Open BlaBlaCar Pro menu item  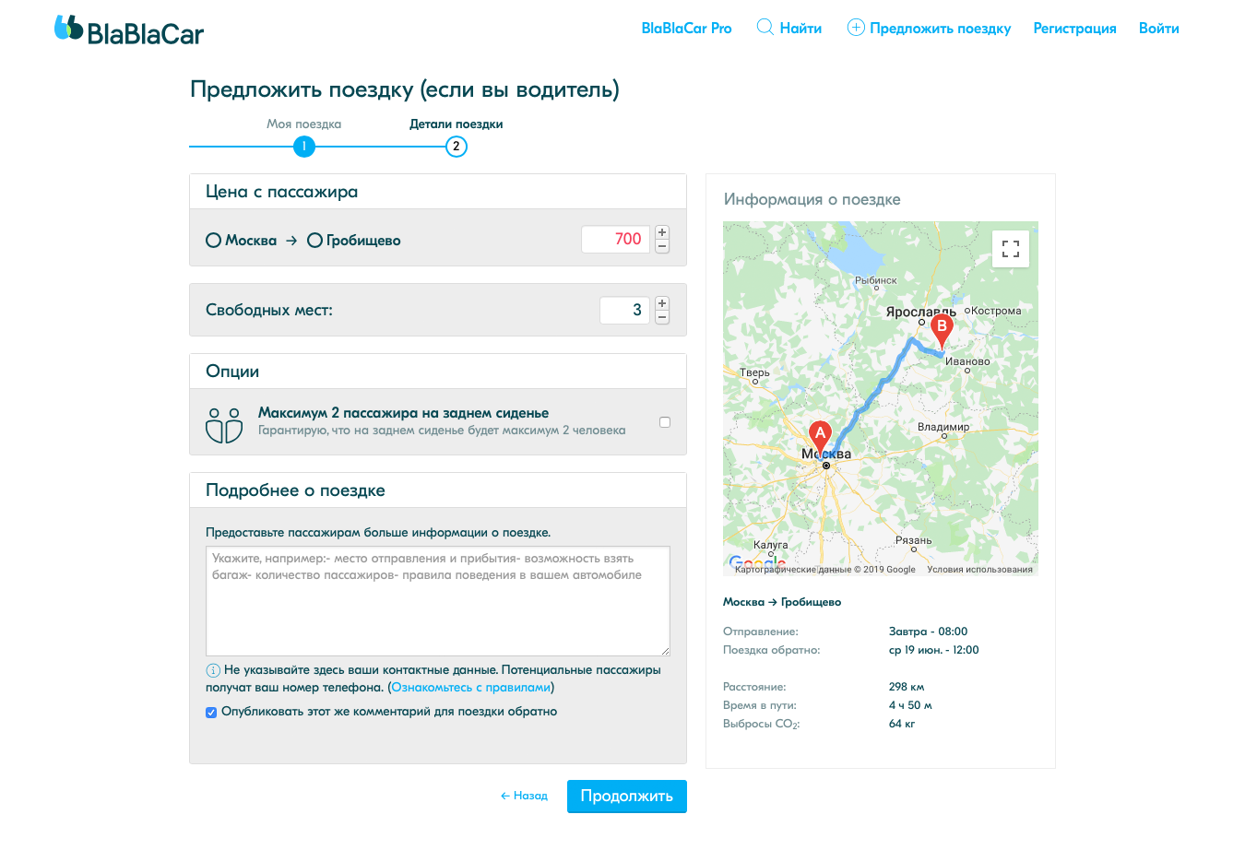pyautogui.click(x=686, y=28)
